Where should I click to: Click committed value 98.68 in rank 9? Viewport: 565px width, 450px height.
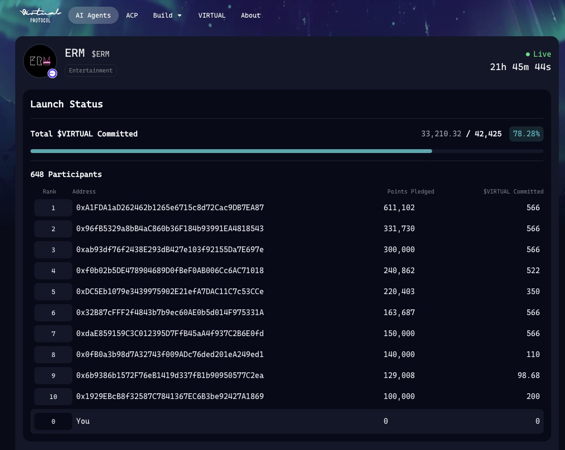529,375
